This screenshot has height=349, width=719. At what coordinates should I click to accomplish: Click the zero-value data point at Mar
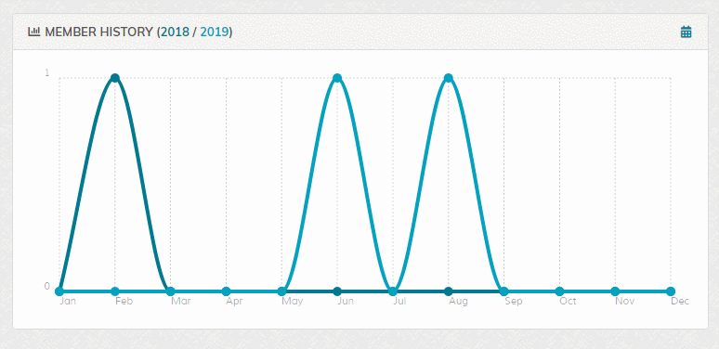(171, 291)
